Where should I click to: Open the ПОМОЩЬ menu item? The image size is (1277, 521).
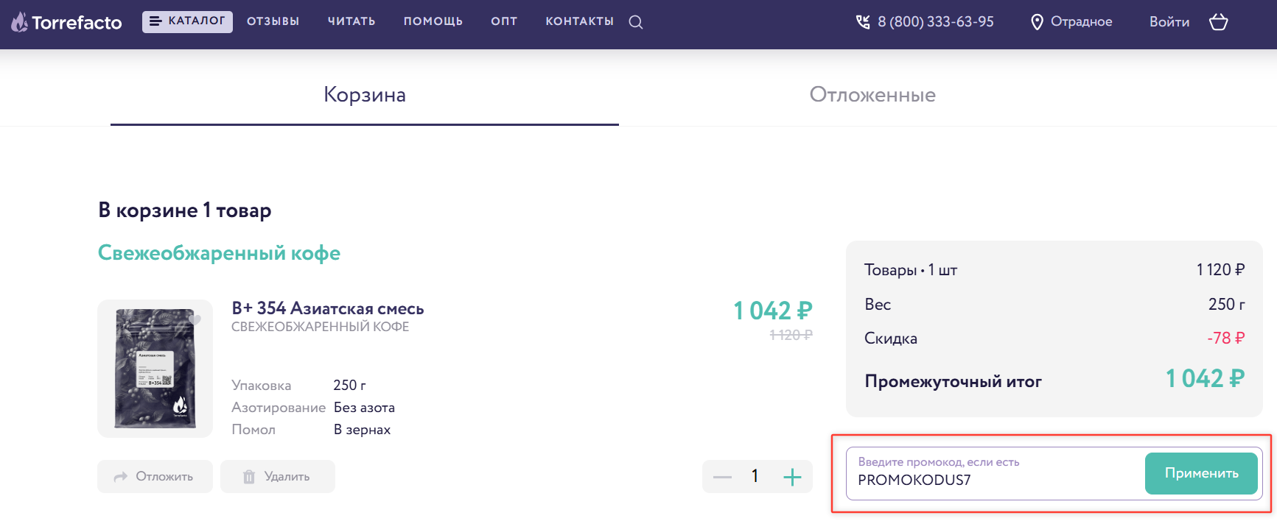pos(433,21)
